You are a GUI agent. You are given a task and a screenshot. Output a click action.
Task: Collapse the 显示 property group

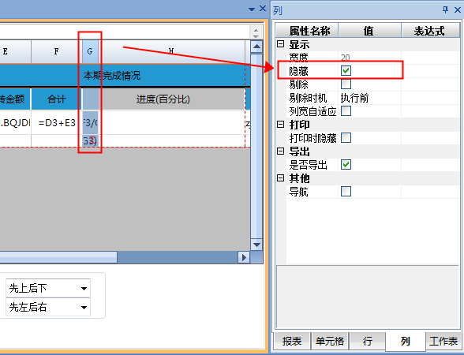(281, 44)
